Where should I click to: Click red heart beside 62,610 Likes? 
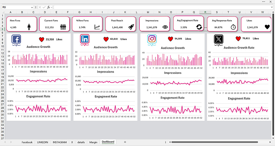pos(106,39)
